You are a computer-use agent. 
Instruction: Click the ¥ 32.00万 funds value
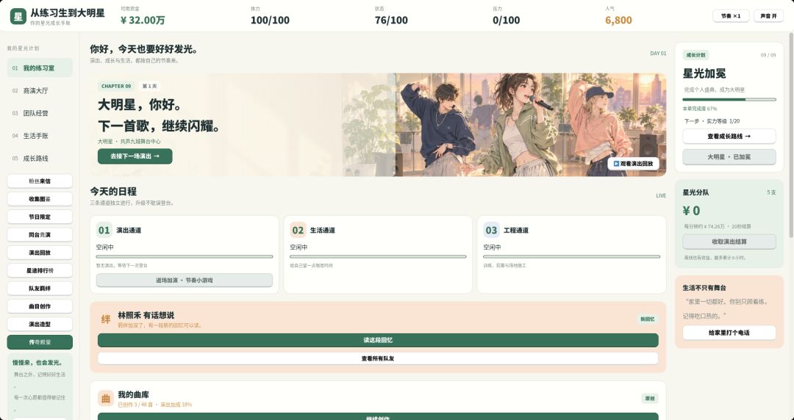143,21
